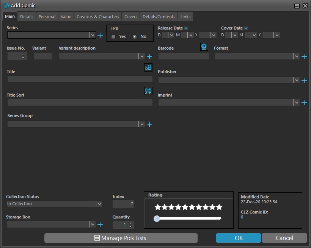Add a new Format with plus icon

point(304,56)
